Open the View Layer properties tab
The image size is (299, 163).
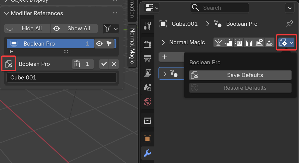[x=147, y=73]
